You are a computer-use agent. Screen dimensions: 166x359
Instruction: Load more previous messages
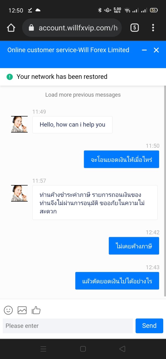(x=83, y=95)
